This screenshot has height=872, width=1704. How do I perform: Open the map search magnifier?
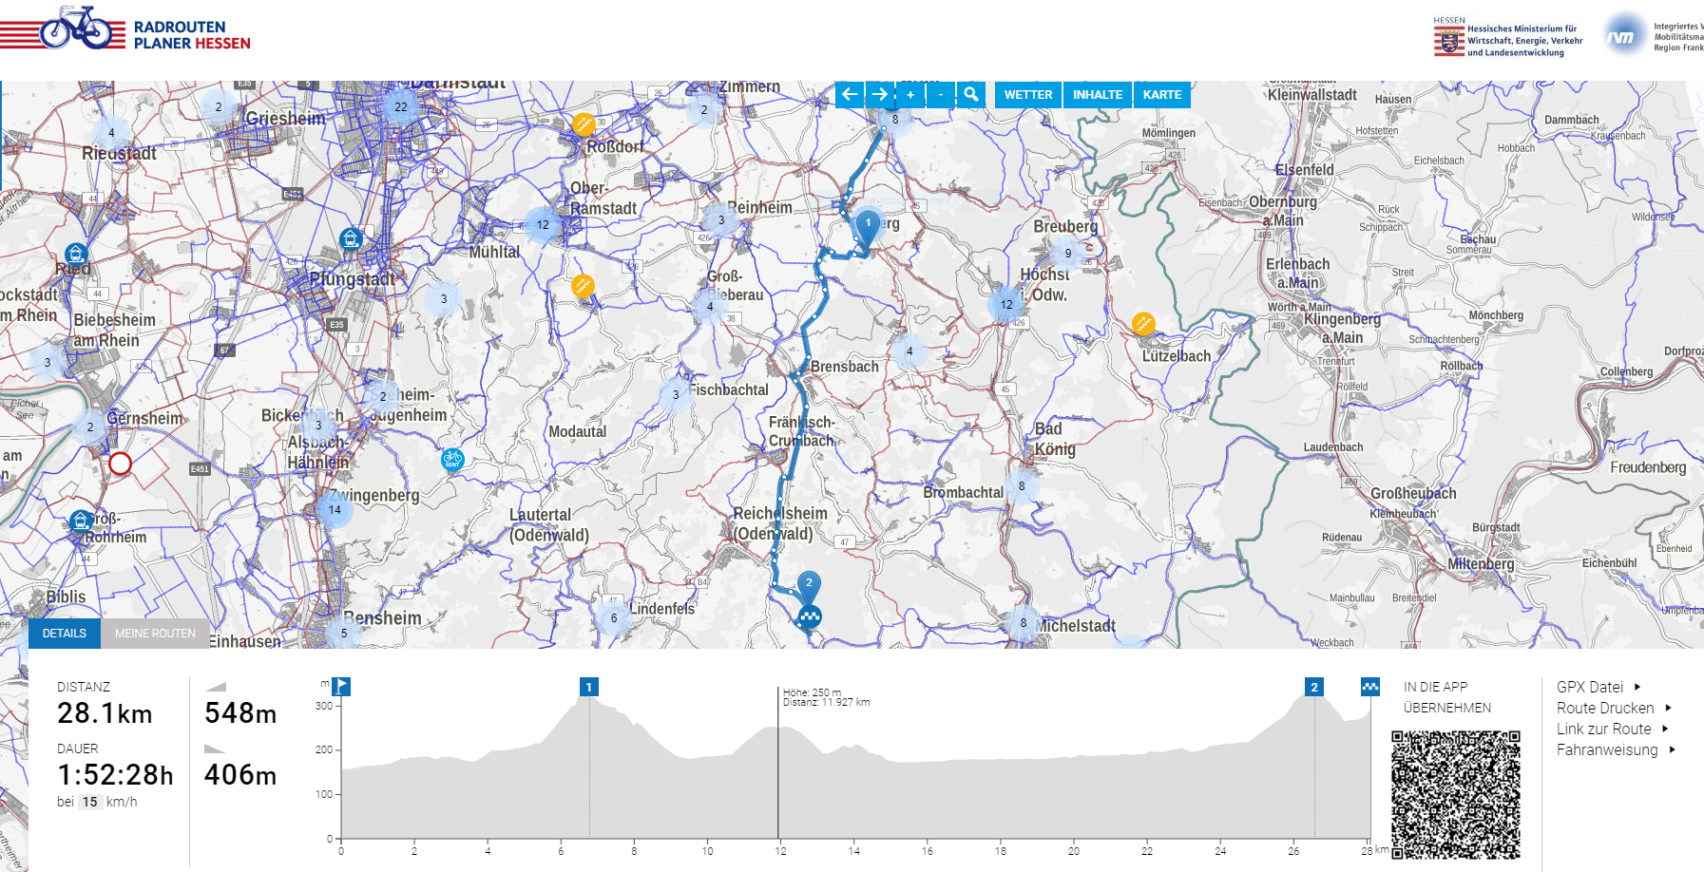coord(970,94)
